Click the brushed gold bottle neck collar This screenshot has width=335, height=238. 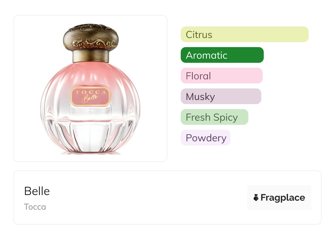coord(91,56)
